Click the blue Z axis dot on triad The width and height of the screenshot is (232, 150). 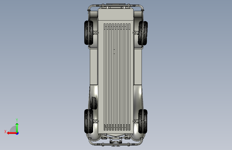pos(17,133)
